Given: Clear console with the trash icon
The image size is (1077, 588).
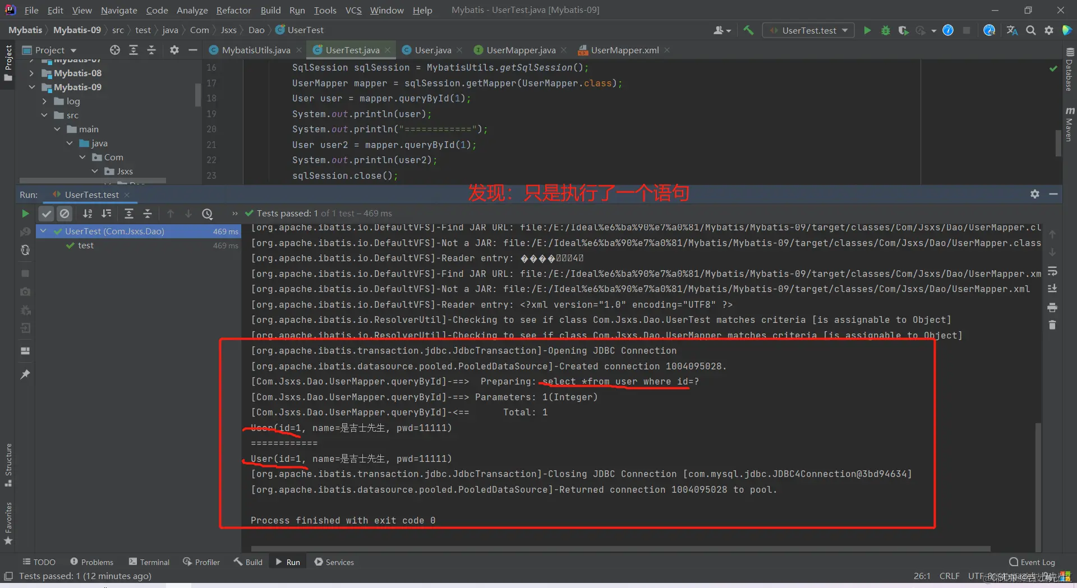Looking at the screenshot, I should [x=1052, y=325].
